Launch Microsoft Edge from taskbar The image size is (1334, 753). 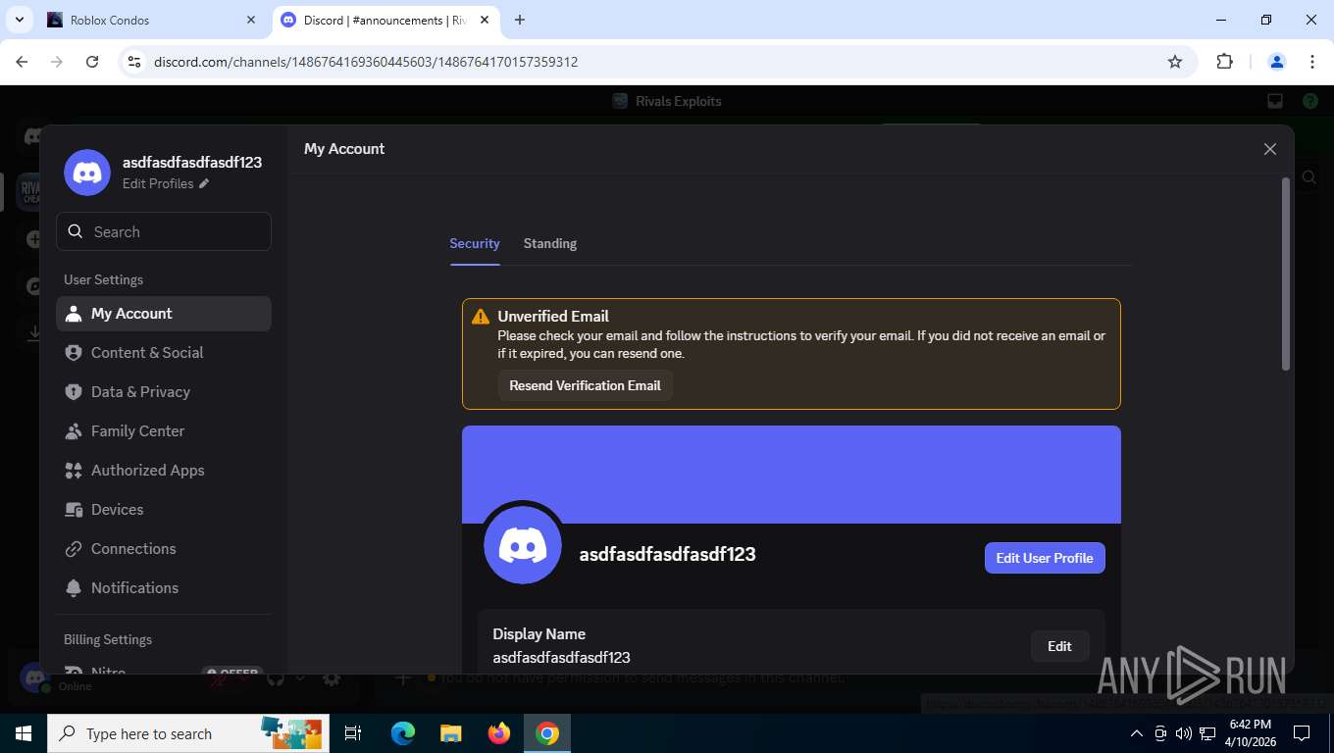(x=402, y=733)
